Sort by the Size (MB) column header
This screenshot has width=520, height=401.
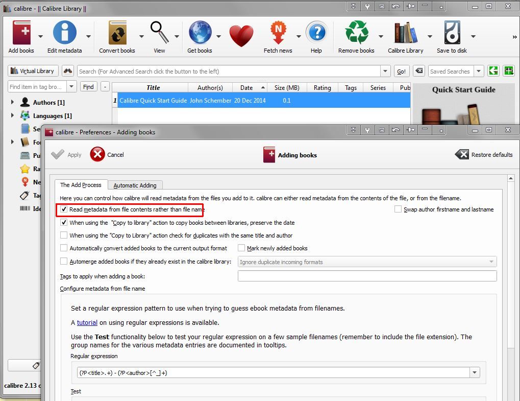pos(287,88)
